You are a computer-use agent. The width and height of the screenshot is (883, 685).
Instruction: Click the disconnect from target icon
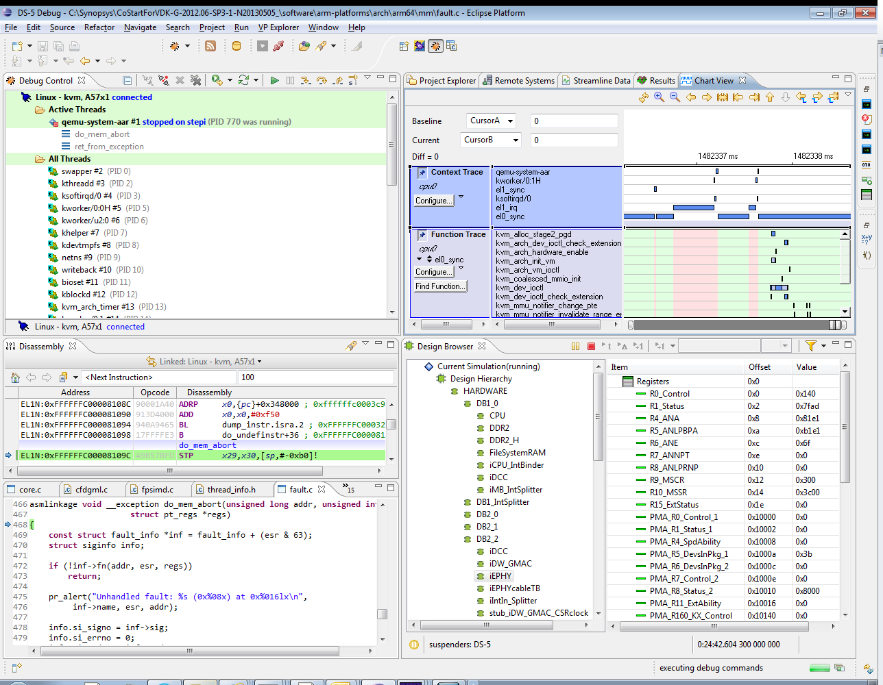tap(163, 81)
